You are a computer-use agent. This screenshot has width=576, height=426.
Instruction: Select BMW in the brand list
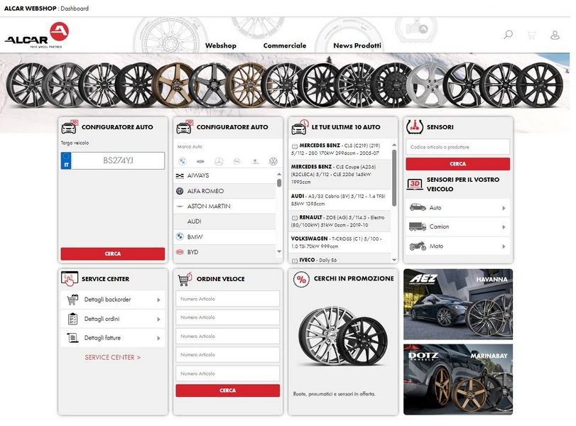point(225,237)
